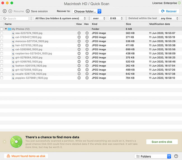Select the girl-5276064_1920.jpg file name
The height and width of the screenshot is (160, 182).
(29, 58)
